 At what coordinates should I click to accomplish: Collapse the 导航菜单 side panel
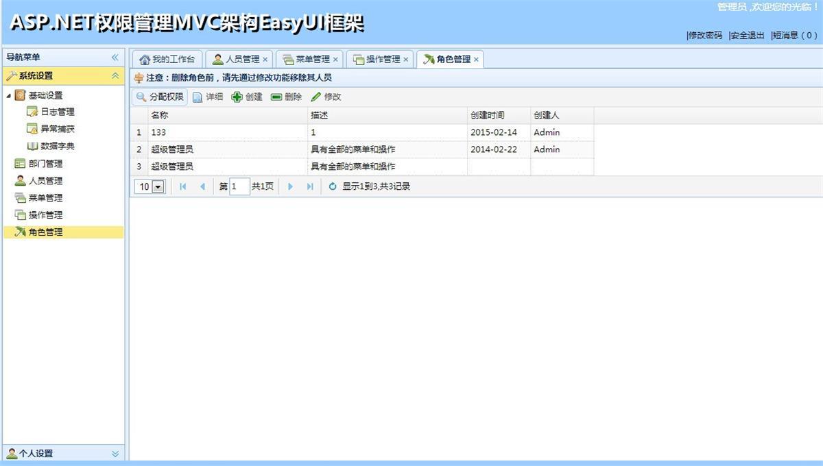coord(115,58)
